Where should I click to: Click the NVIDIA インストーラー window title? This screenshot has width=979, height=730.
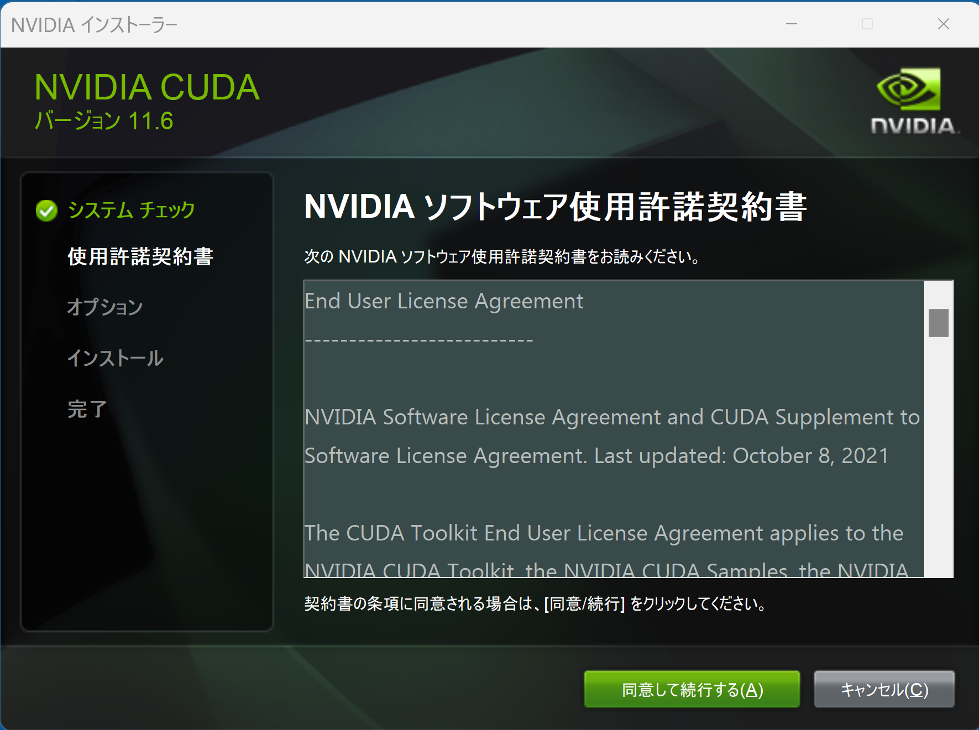pos(94,25)
